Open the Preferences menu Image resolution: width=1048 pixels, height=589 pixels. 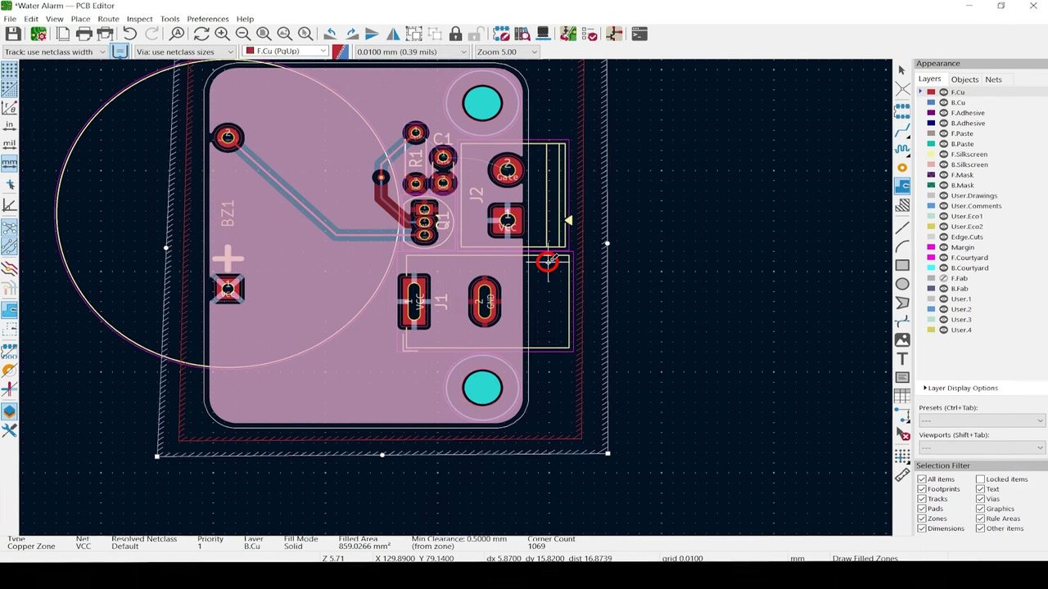(x=208, y=19)
